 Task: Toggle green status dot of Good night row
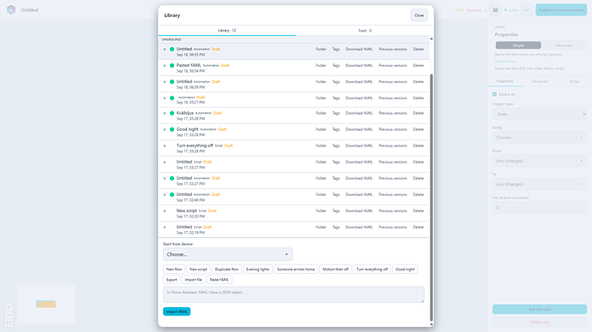point(172,129)
